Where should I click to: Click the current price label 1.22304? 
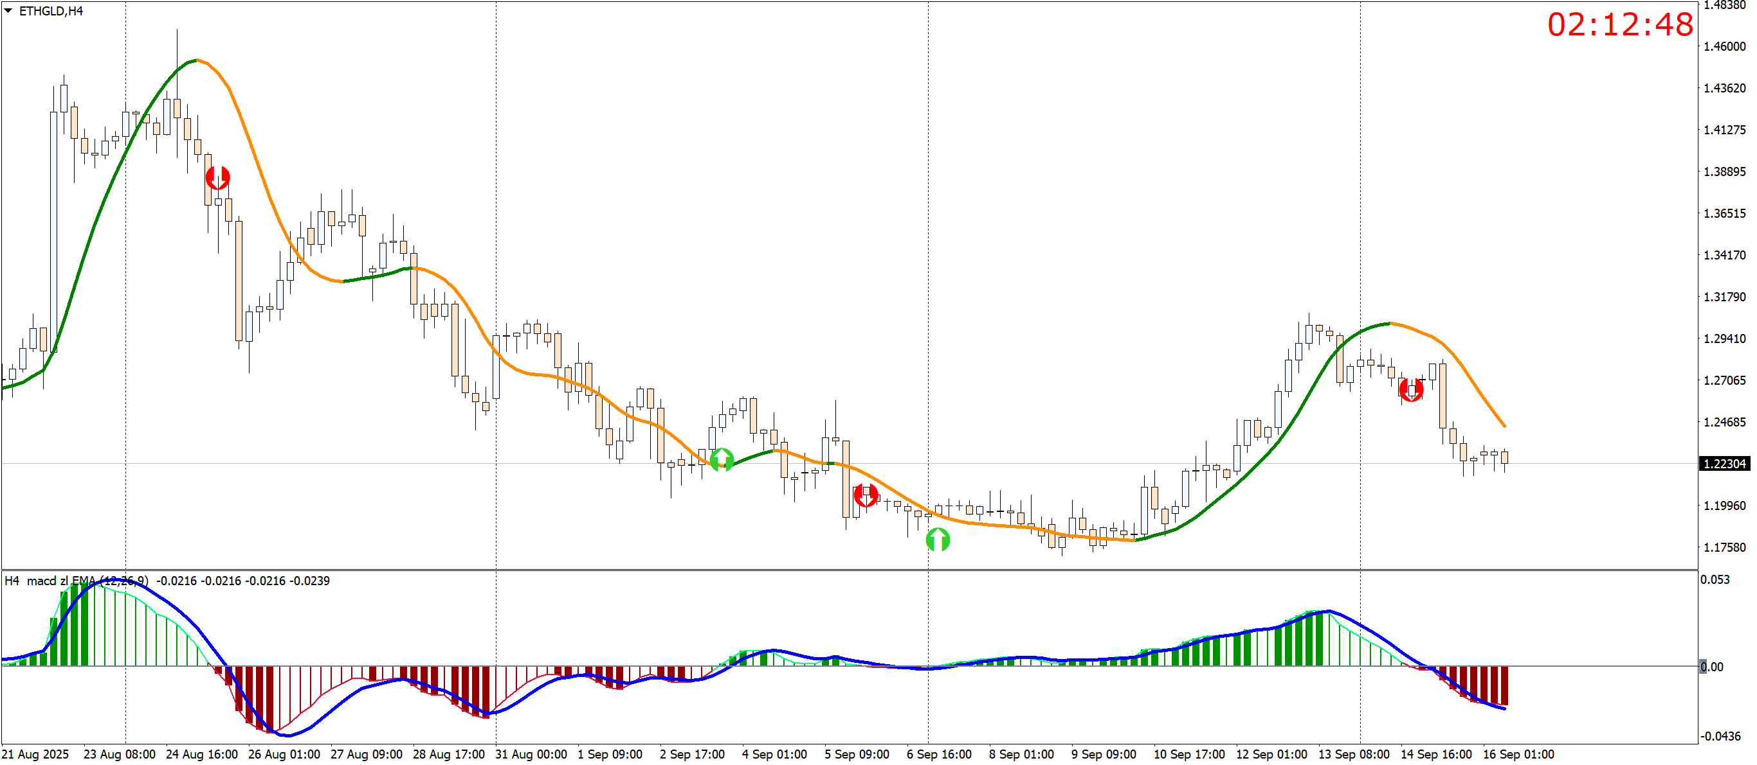1724,464
